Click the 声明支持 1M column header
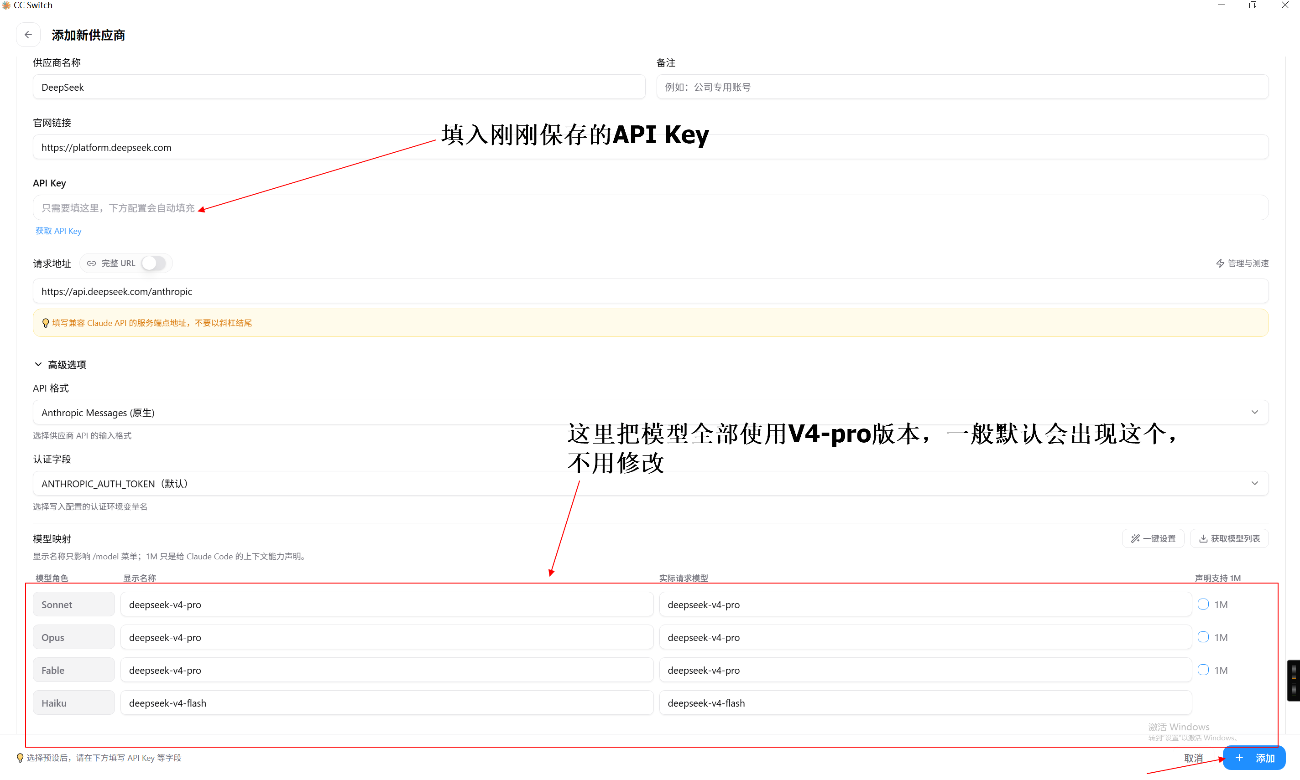The height and width of the screenshot is (780, 1300). [1217, 578]
